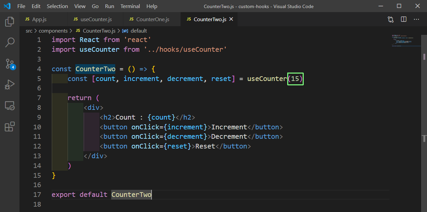
Task: Click the CounterTwo.js breadcrumb segment
Action: tap(96, 31)
